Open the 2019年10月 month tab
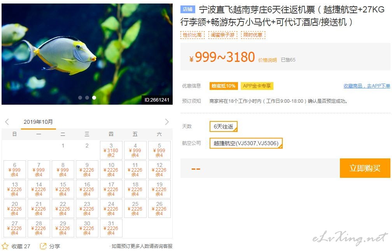Image resolution: width=392 pixels, height=251 pixels. [38, 122]
